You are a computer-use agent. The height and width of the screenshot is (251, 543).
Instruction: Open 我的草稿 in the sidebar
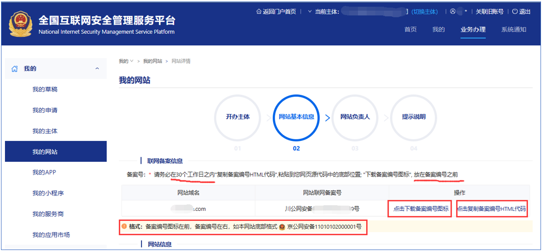(45, 89)
